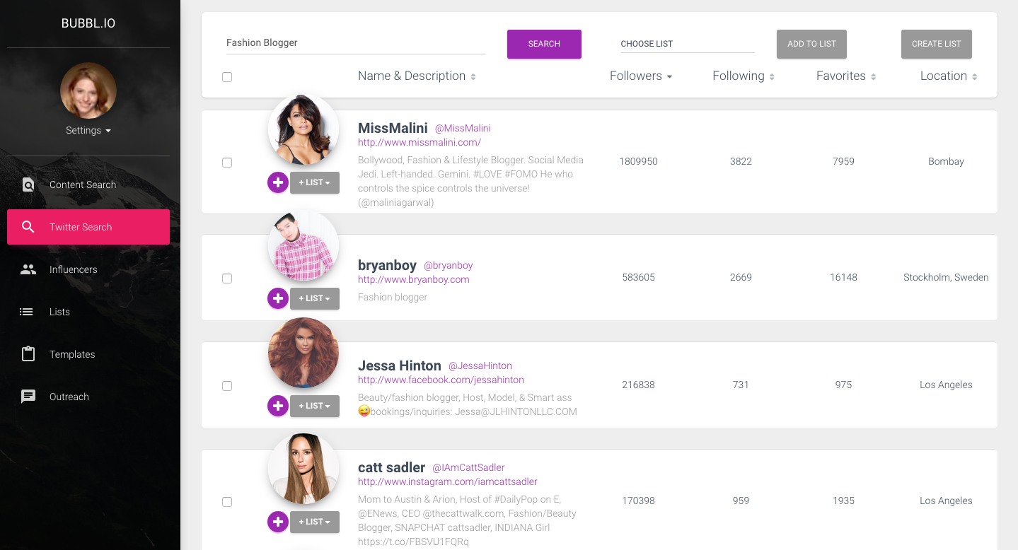
Task: Open the Twitter Search menu item
Action: [x=88, y=227]
